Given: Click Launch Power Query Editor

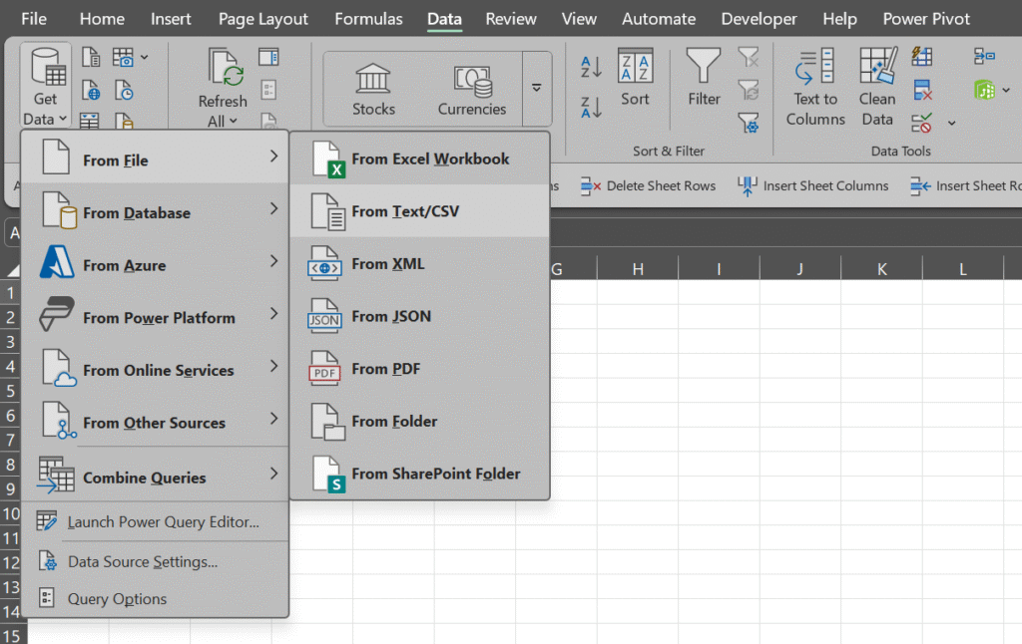Looking at the screenshot, I should click(x=163, y=522).
